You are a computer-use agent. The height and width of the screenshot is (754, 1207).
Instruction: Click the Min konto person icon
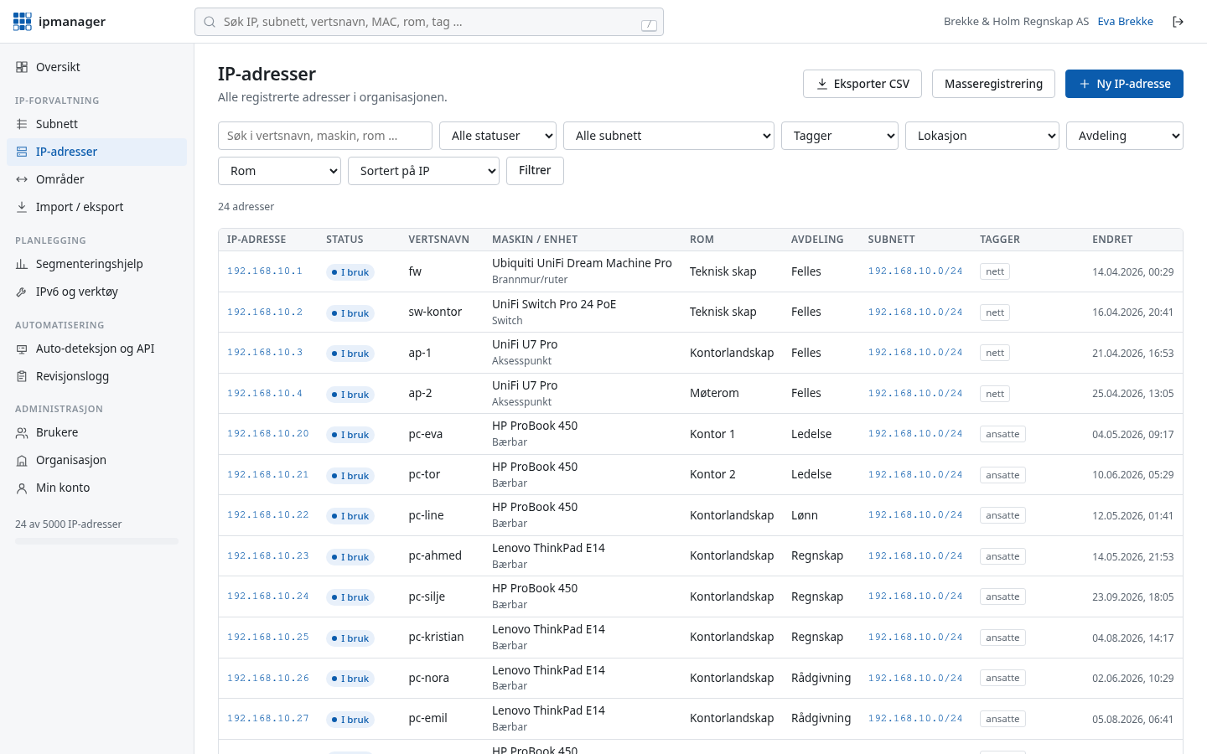pos(22,488)
